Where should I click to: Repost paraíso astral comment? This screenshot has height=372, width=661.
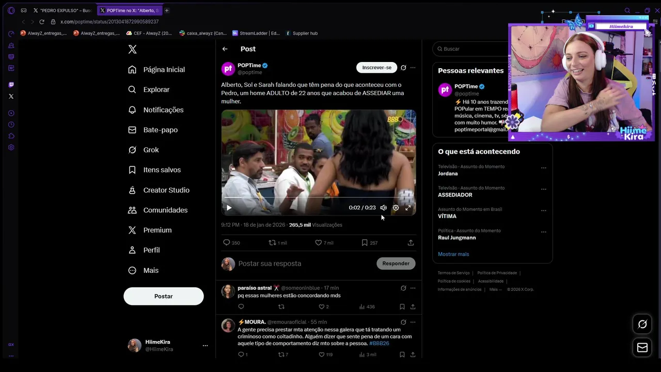pyautogui.click(x=281, y=307)
